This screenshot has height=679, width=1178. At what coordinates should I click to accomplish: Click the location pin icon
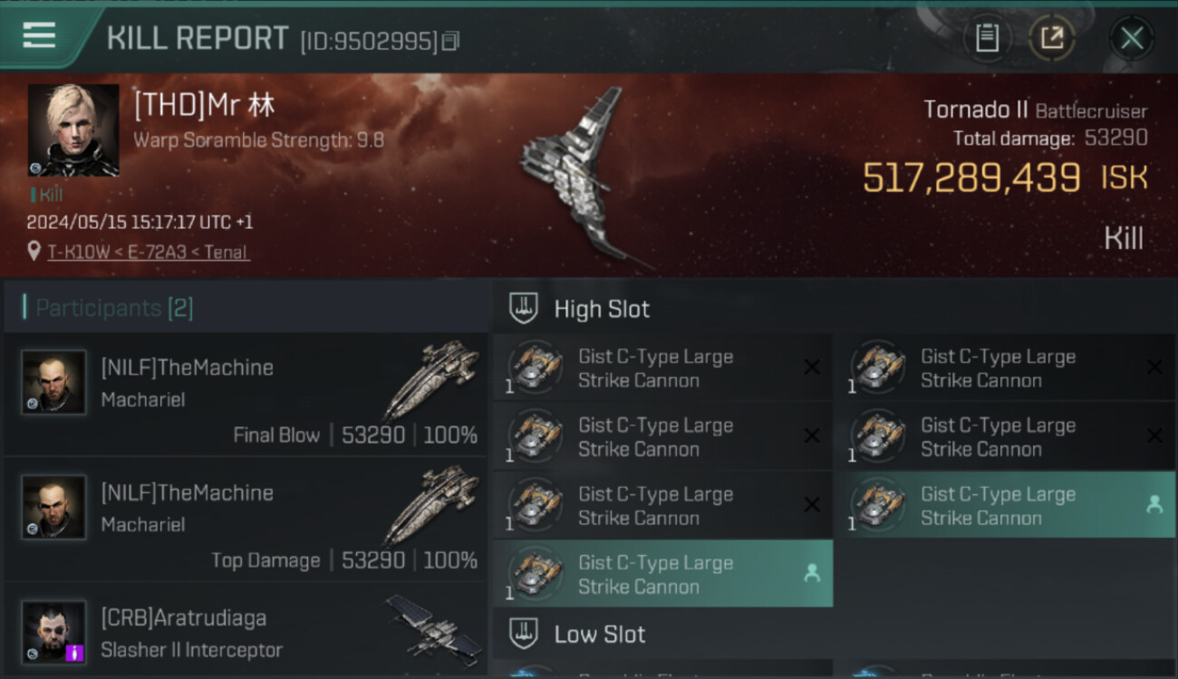(34, 251)
